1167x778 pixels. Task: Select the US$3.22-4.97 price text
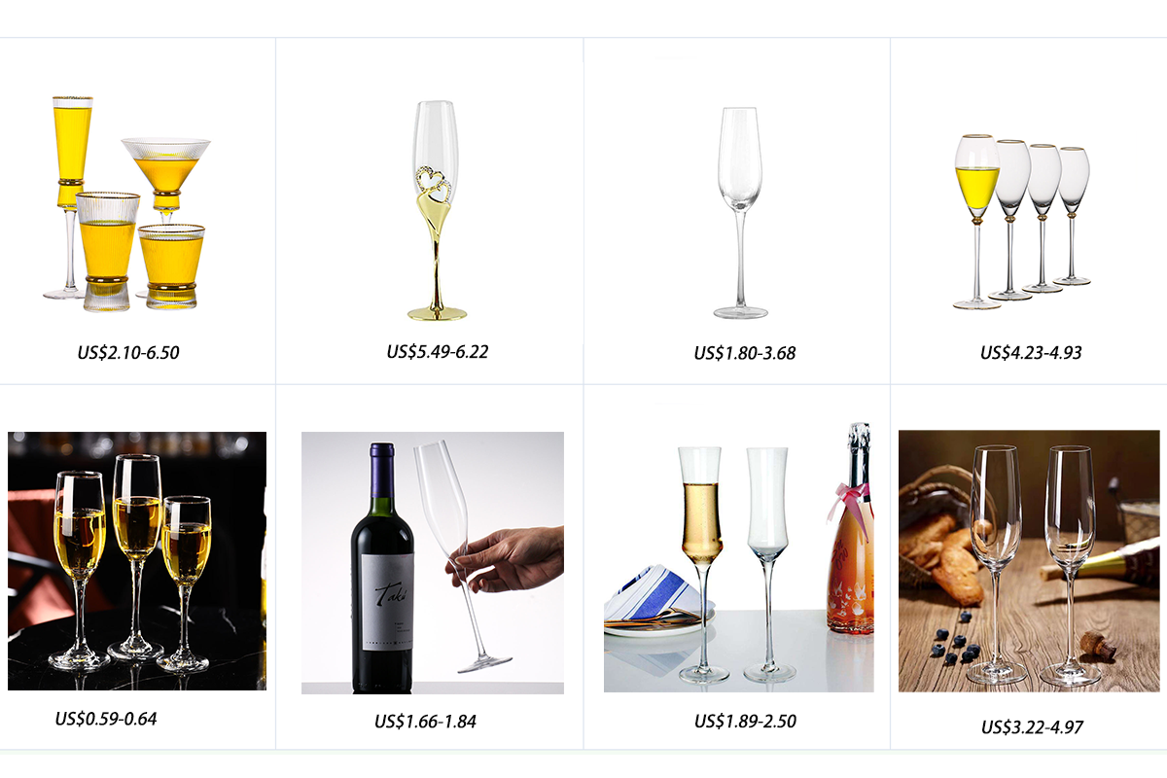[1032, 726]
